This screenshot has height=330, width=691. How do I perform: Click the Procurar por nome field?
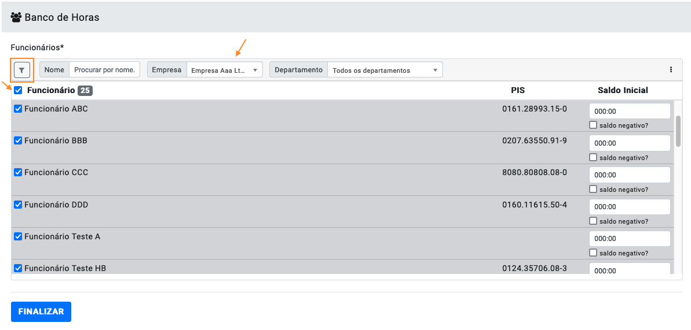(105, 69)
